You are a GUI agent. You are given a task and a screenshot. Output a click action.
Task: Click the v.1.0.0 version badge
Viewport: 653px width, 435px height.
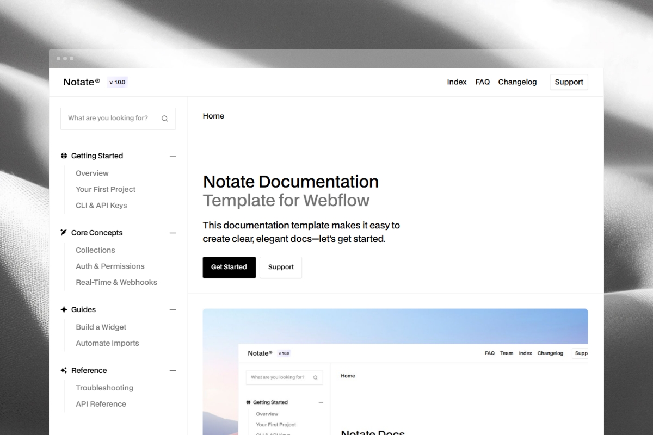click(118, 82)
